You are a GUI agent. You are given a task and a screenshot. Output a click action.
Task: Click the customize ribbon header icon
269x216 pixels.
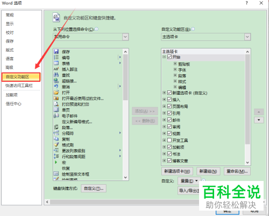56,17
